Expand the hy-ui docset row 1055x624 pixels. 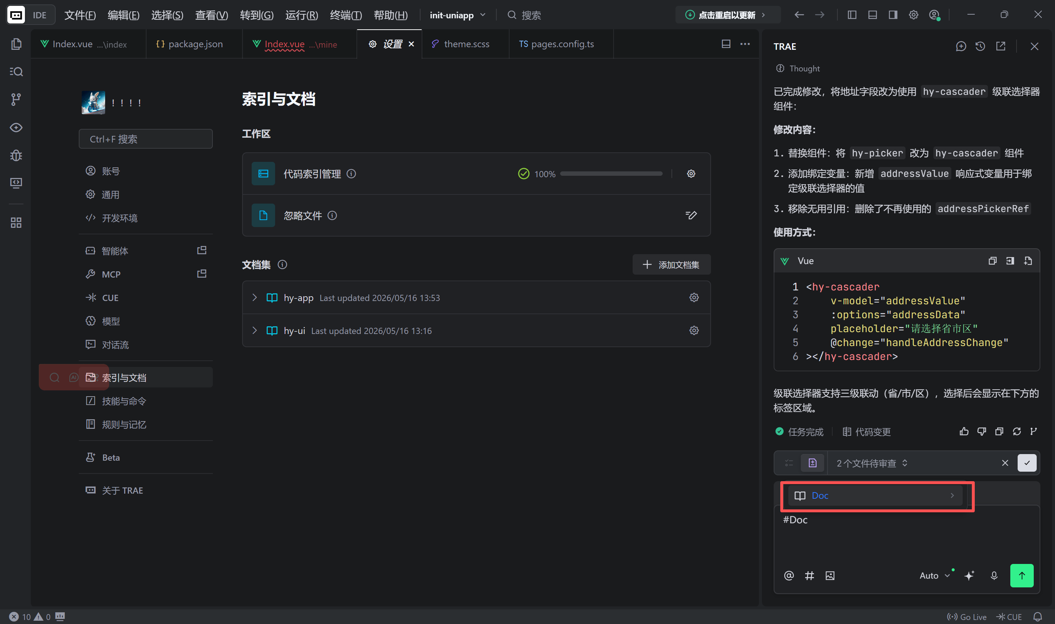click(x=254, y=331)
